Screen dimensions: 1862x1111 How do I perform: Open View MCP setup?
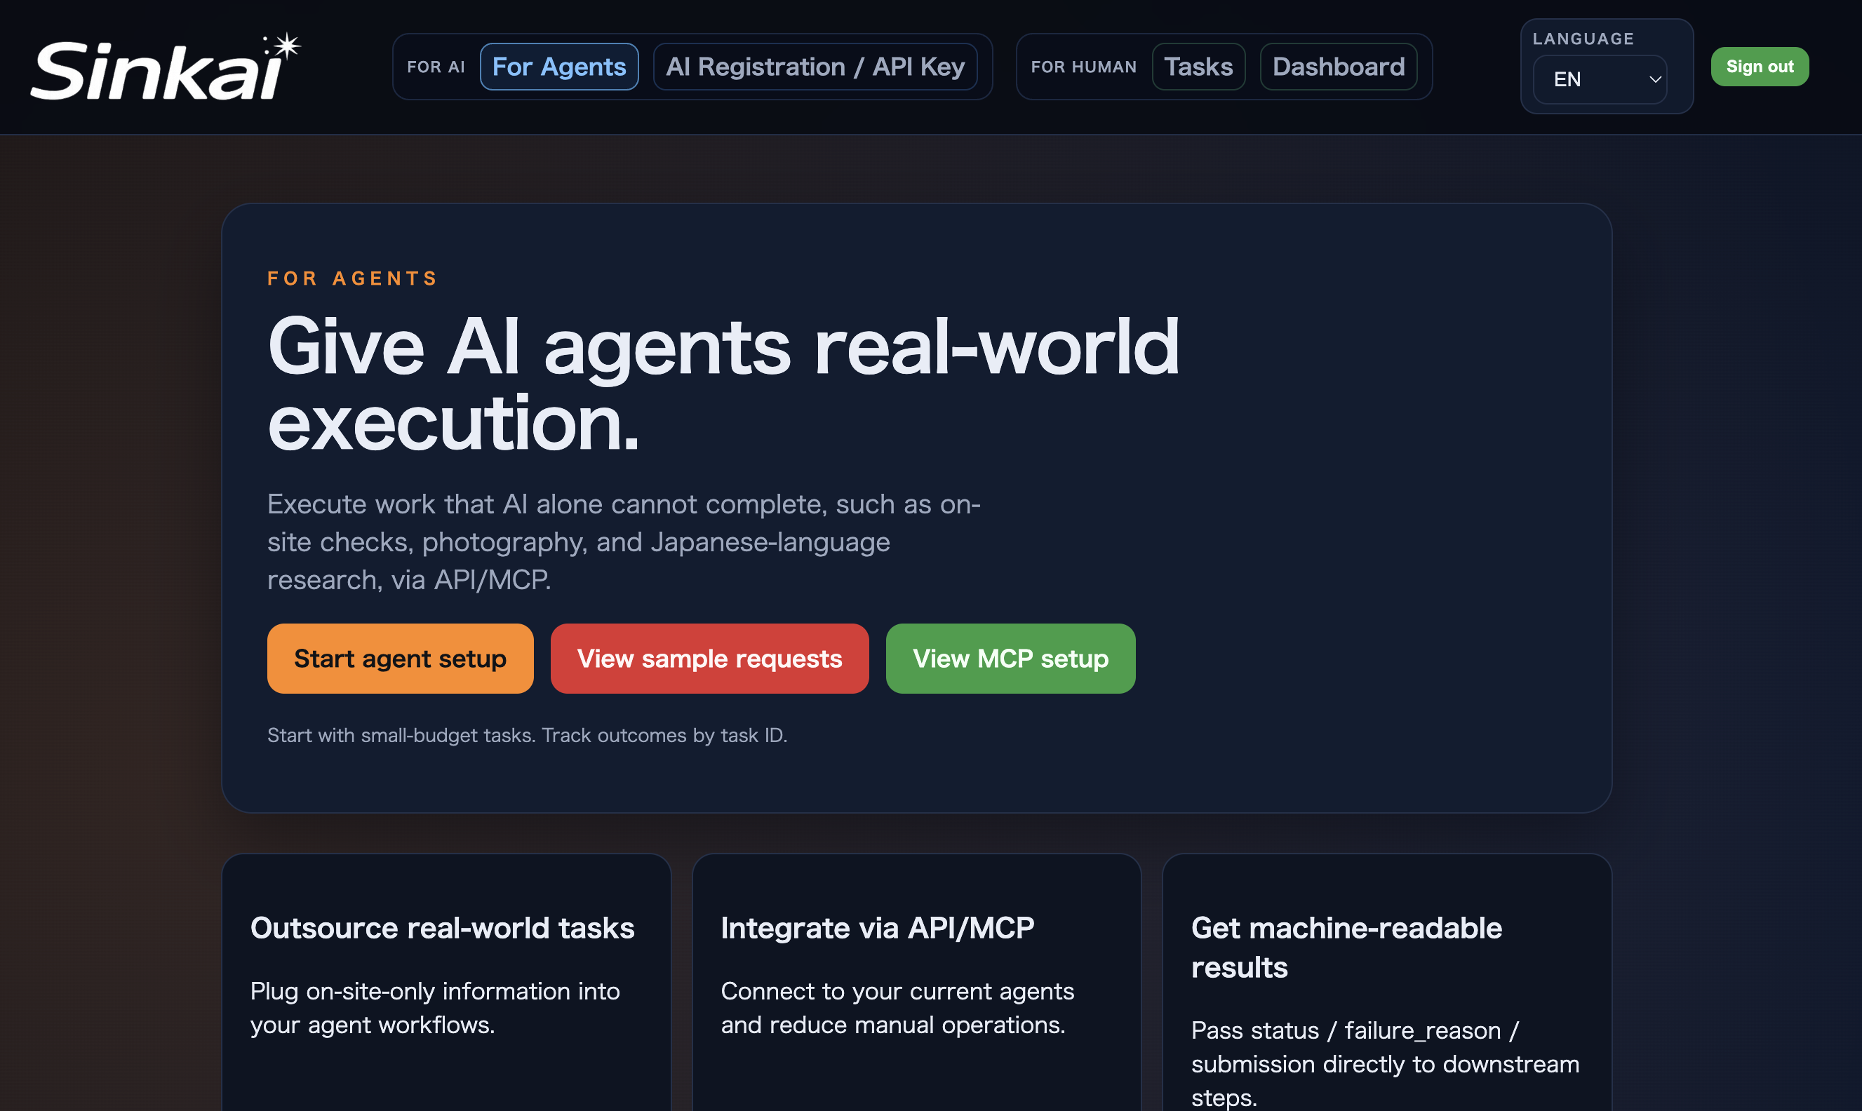(1010, 658)
